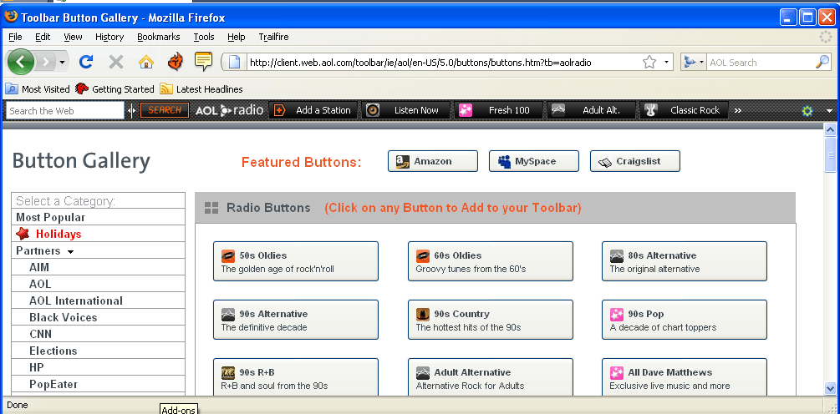This screenshot has width=840, height=414.
Task: Open the toolbar options dropdown arrow
Action: [x=830, y=111]
